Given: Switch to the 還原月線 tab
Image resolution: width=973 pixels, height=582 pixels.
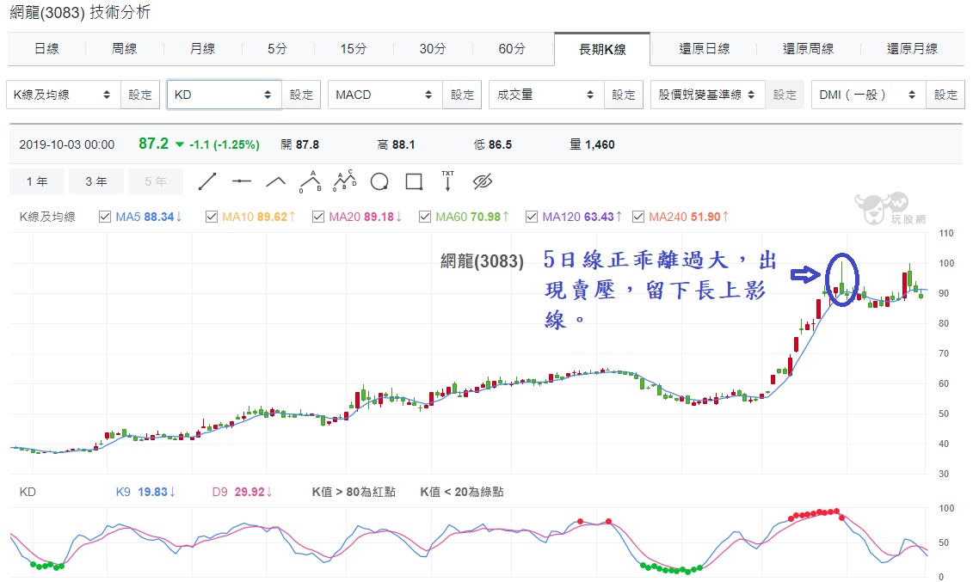Looking at the screenshot, I should [912, 49].
